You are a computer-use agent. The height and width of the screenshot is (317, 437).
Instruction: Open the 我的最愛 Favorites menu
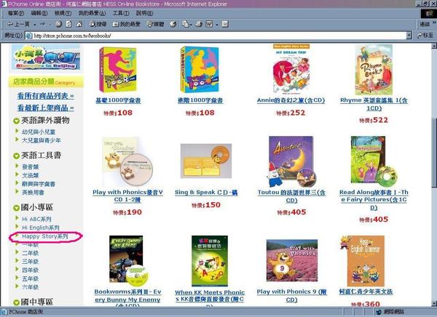tap(92, 13)
